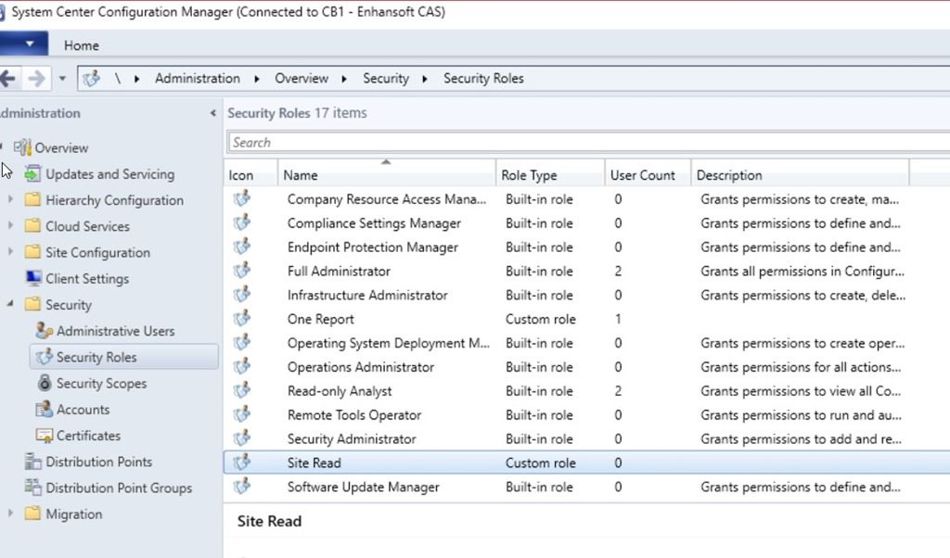Image resolution: width=950 pixels, height=558 pixels.
Task: Select the Software Update Manager role name
Action: click(x=364, y=488)
